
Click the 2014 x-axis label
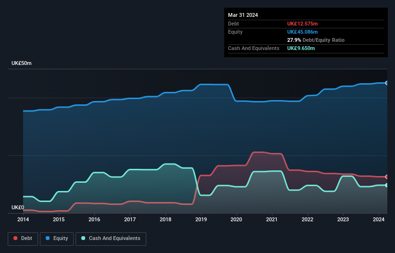click(x=23, y=219)
